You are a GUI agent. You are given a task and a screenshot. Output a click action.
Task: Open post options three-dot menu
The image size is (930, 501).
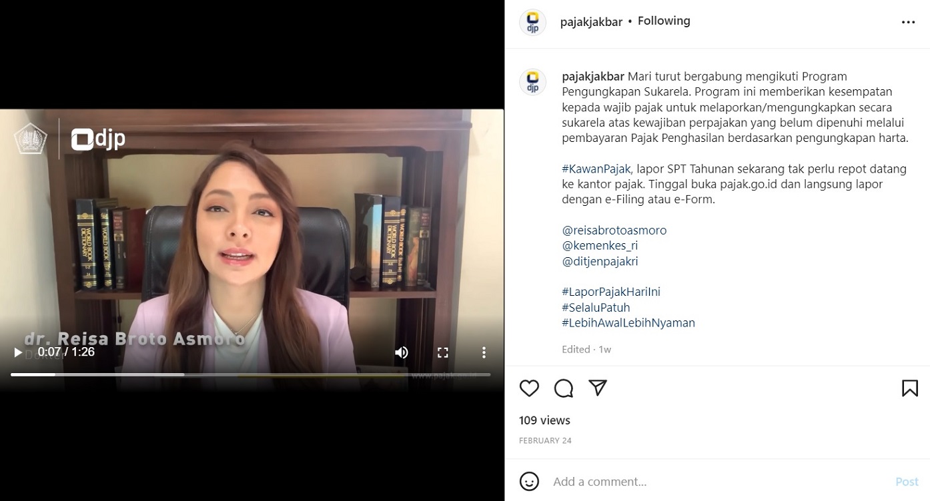pos(908,22)
